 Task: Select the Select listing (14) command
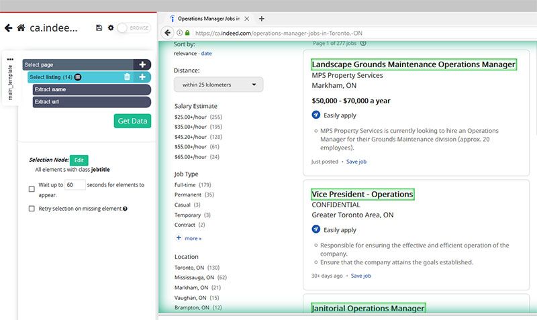point(75,77)
